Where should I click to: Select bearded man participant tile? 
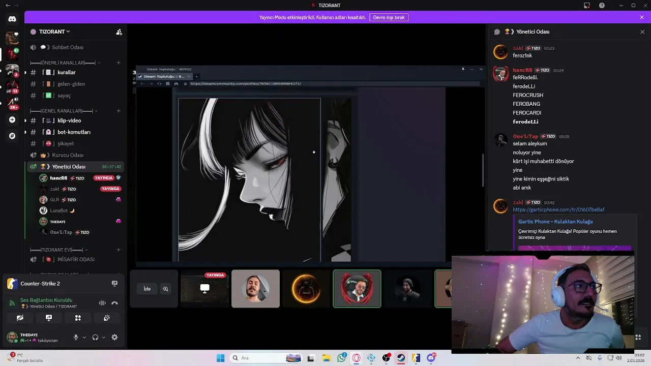[255, 289]
